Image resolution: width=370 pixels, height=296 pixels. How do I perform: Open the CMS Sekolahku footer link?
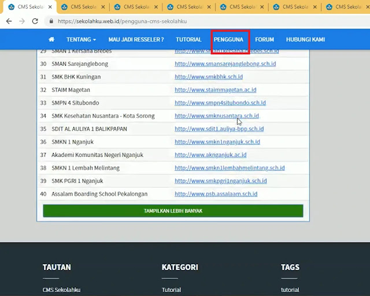[x=61, y=290]
